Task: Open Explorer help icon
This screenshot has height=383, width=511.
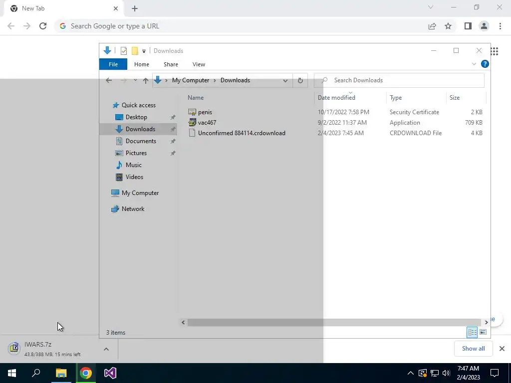Action: (x=485, y=64)
